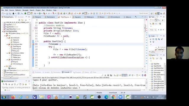The image size is (189, 106).
Task: Open the Navigate menu
Action: pyautogui.click(x=25, y=10)
